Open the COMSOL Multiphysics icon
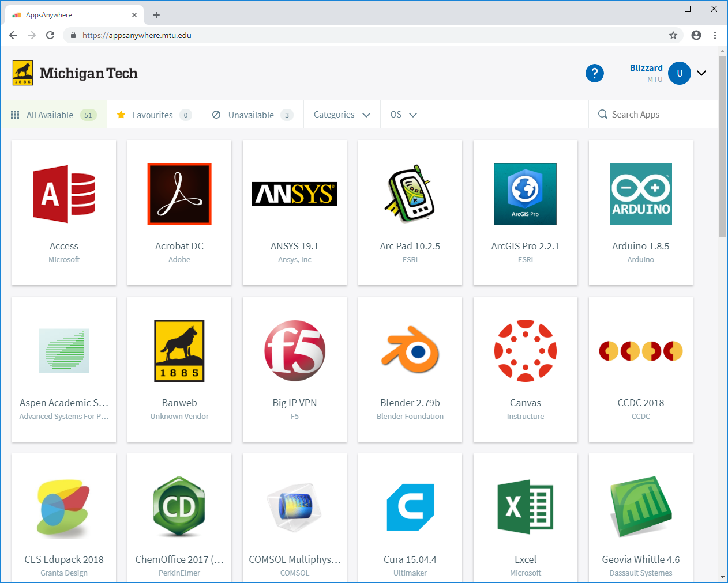The width and height of the screenshot is (728, 583). (x=295, y=508)
